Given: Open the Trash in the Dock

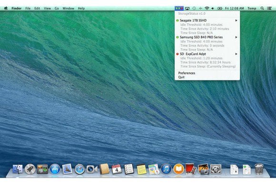Looking at the screenshot, I should point(259,169).
